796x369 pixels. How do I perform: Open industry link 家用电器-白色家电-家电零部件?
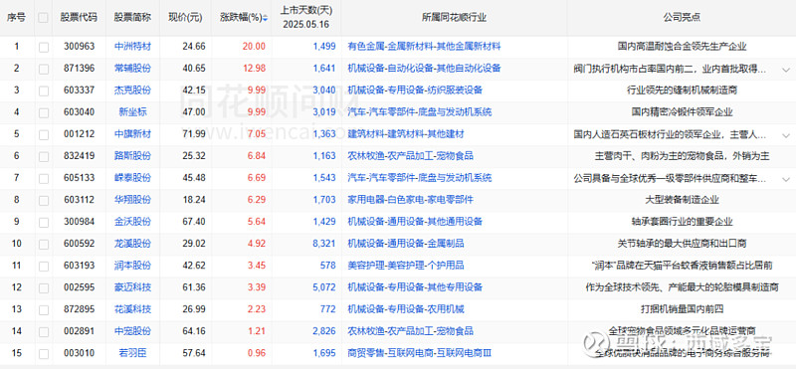[410, 200]
